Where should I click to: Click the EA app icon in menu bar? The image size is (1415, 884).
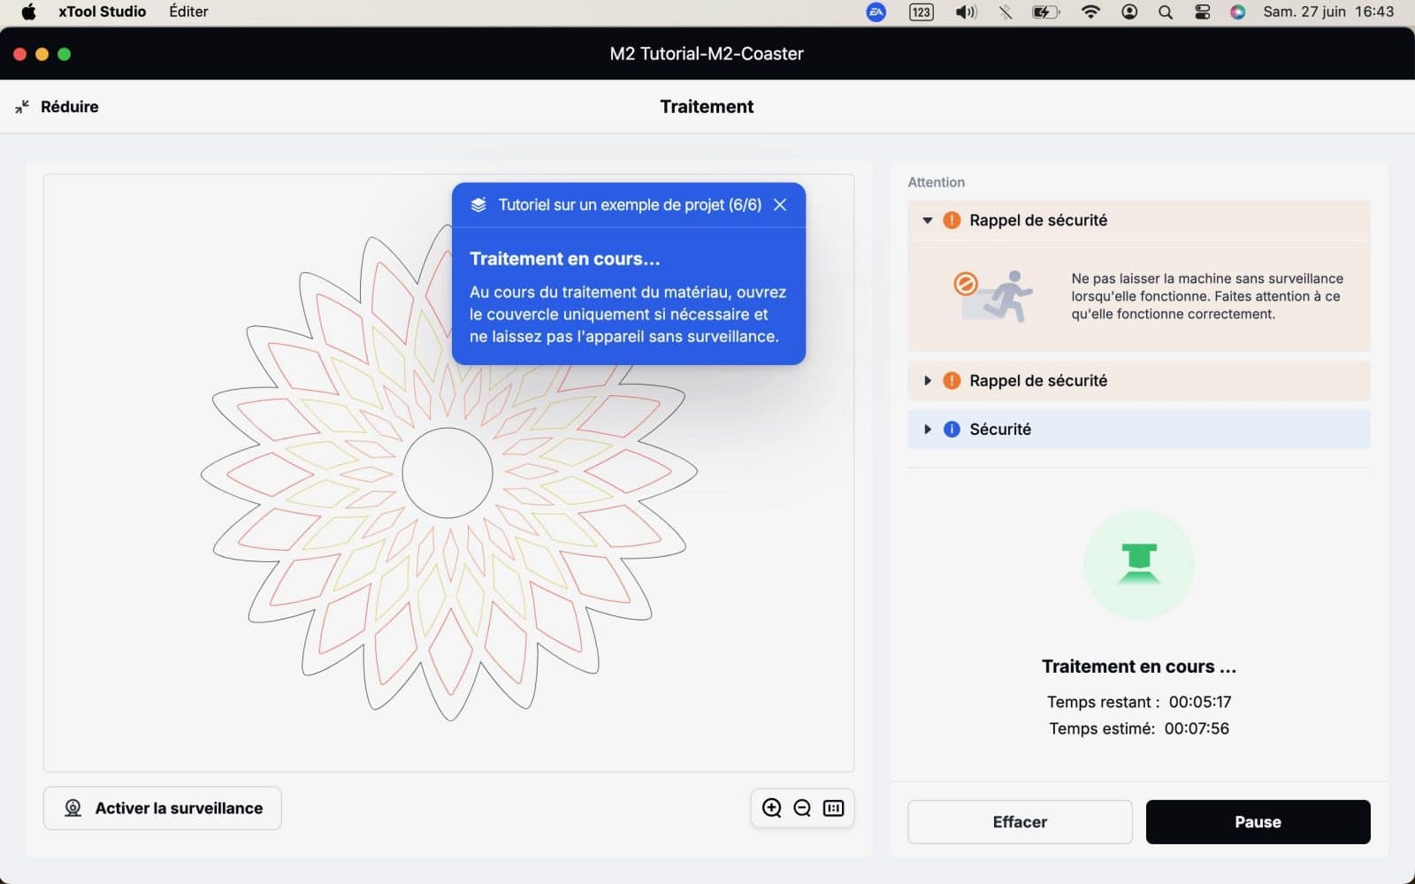click(x=876, y=11)
